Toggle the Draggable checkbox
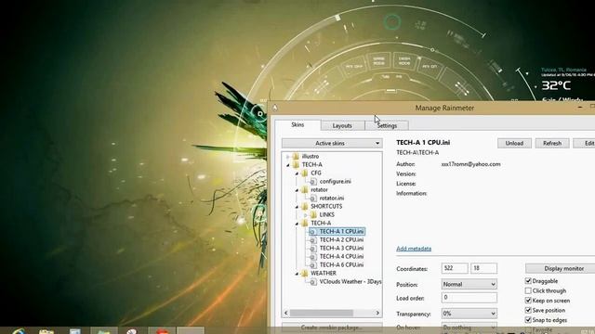This screenshot has width=595, height=334. click(x=528, y=281)
